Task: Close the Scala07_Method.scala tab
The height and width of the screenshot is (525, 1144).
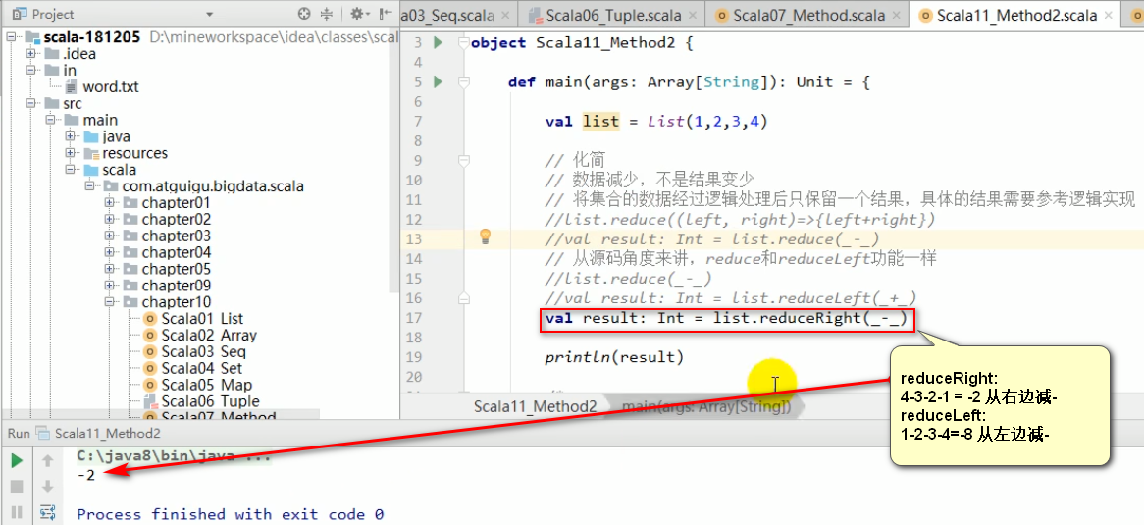Action: pyautogui.click(x=896, y=16)
